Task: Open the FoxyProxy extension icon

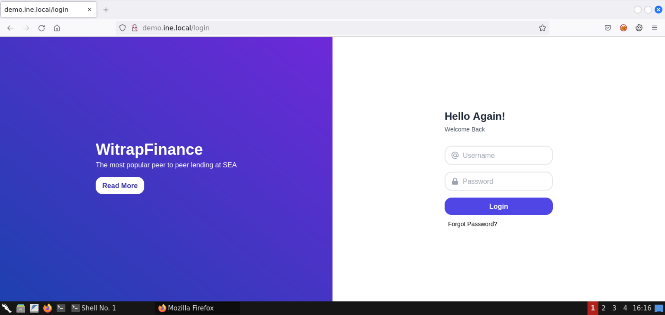Action: (x=623, y=28)
